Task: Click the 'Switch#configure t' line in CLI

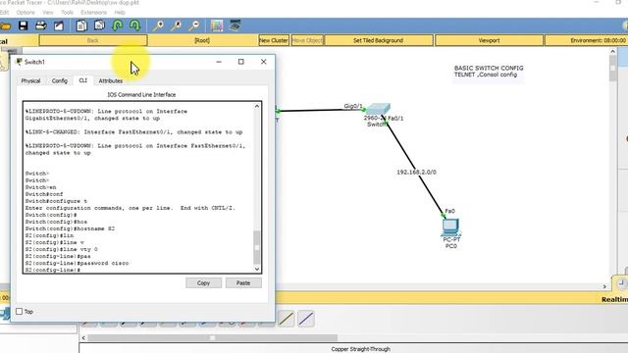Action: tap(56, 201)
